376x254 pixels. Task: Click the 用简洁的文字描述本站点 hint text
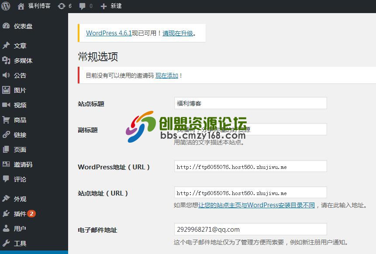[209, 142]
